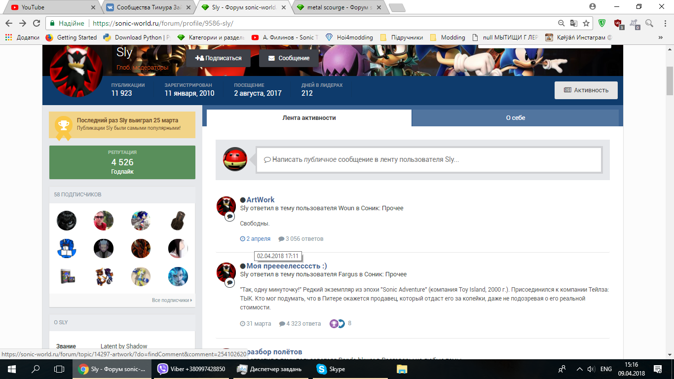The height and width of the screenshot is (379, 674).
Task: Open the 'Активность' button
Action: click(x=586, y=90)
